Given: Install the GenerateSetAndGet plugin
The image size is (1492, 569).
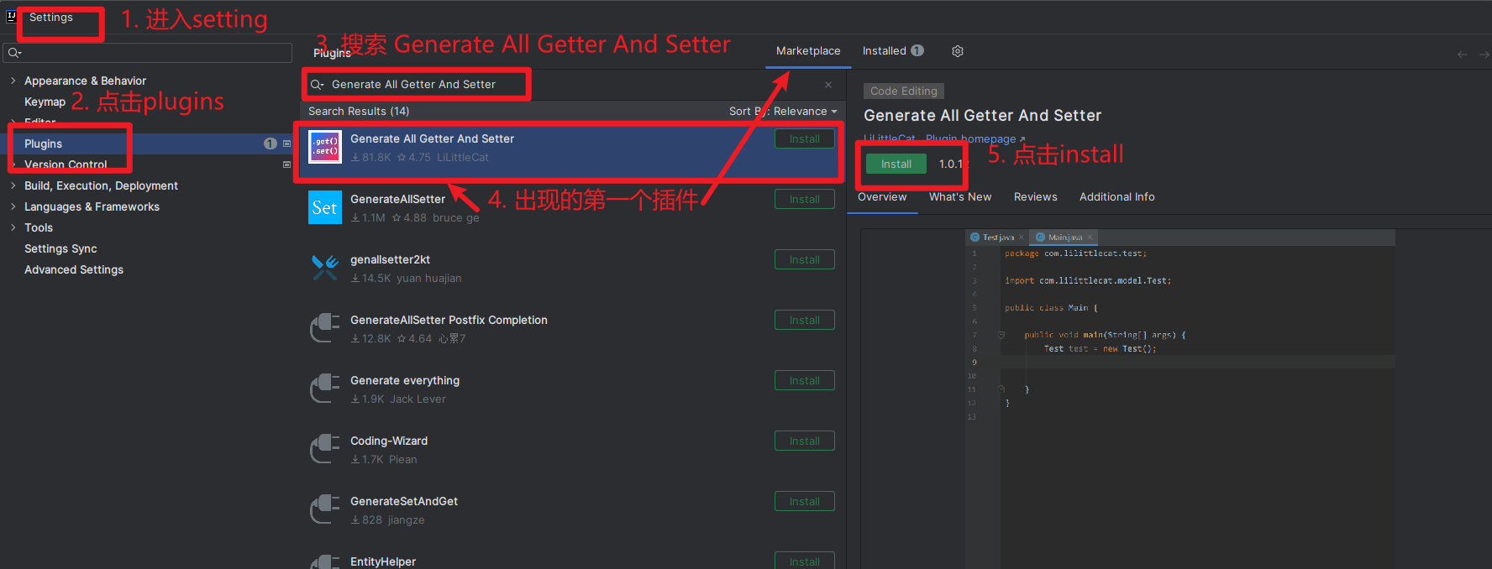Looking at the screenshot, I should click(x=805, y=501).
